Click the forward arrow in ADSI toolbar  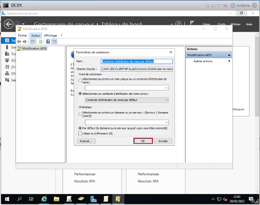(x=25, y=42)
